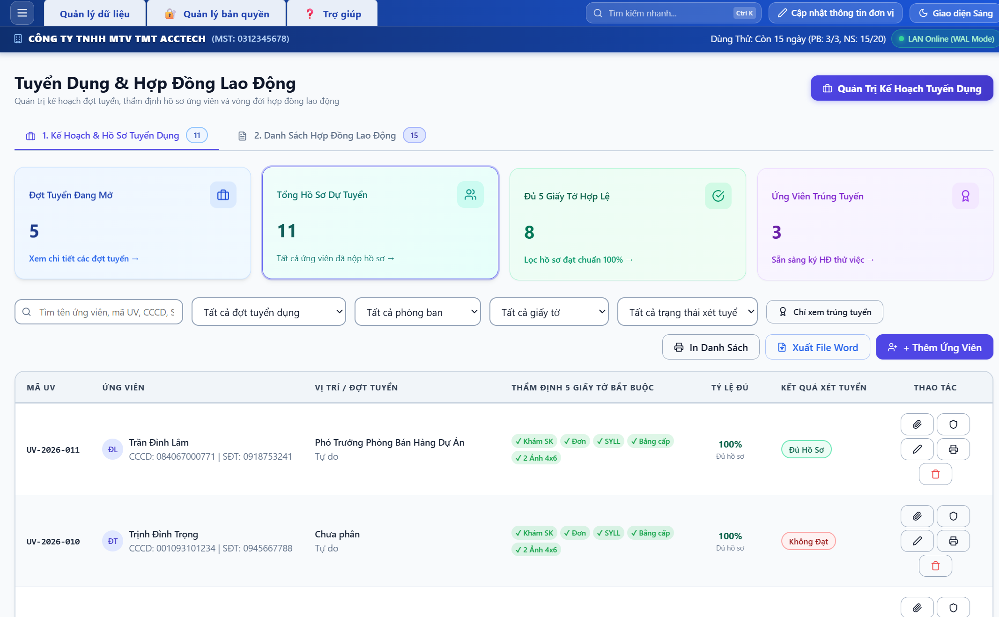Toggle Giao diện Sáng theme mode
Image resolution: width=999 pixels, height=617 pixels.
(955, 13)
